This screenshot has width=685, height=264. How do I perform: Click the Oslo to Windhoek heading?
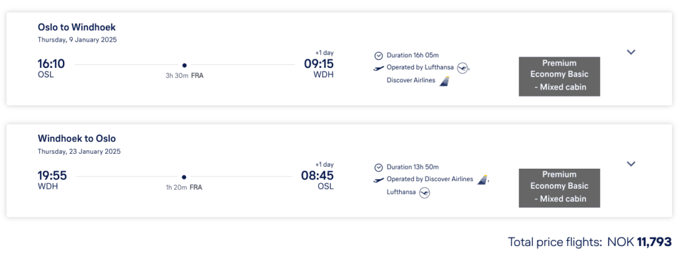tap(77, 27)
